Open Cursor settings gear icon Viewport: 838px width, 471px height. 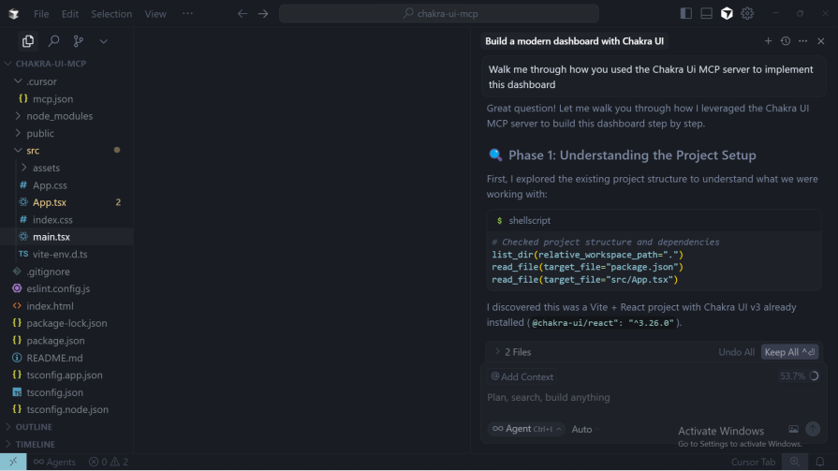pyautogui.click(x=747, y=14)
